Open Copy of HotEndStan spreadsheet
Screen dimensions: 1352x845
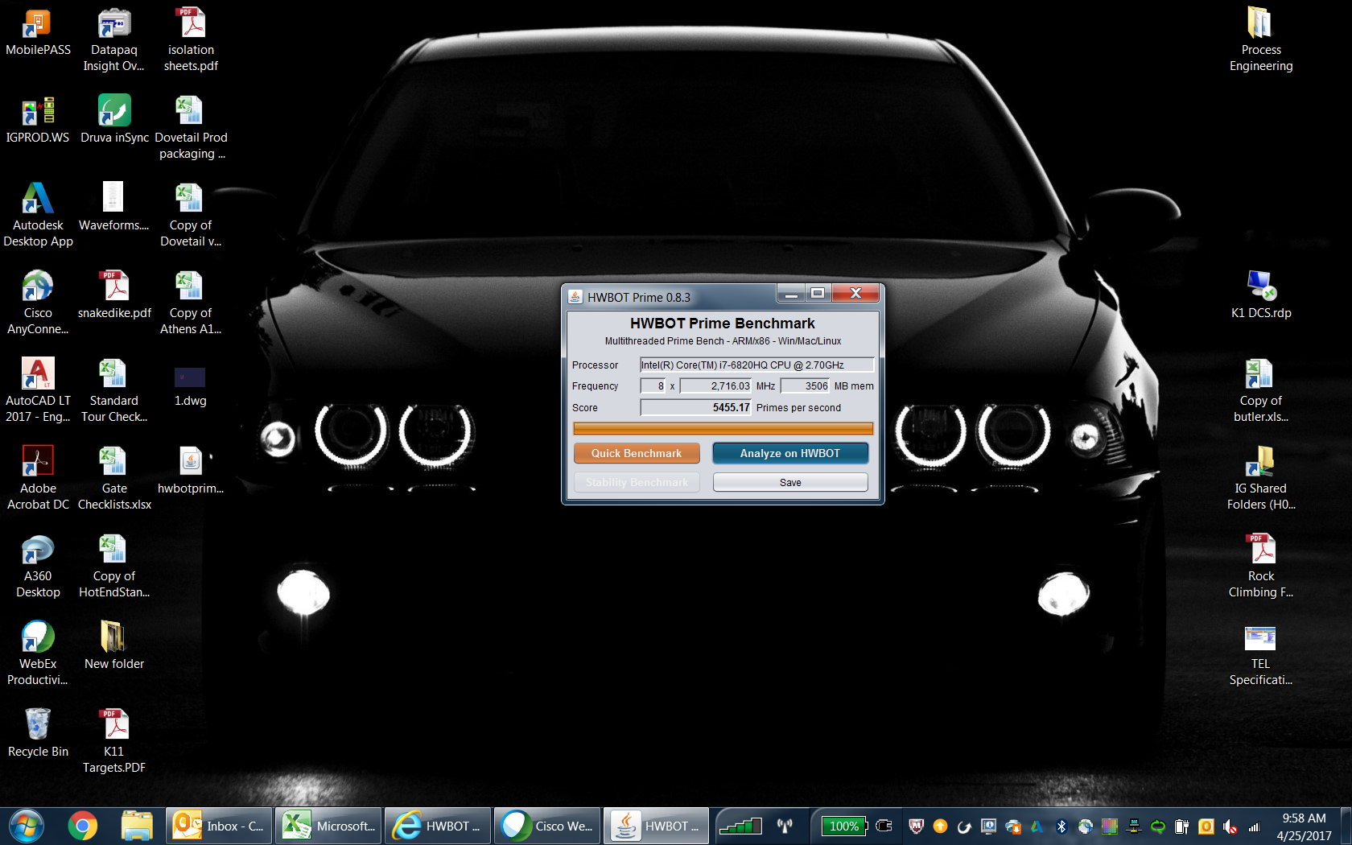pos(114,566)
